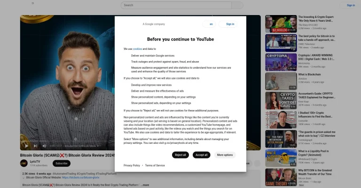Image resolution: width=361 pixels, height=188 pixels.
Task: Open 'What is a Liquidity Pool' thumbnail
Action: click(x=281, y=158)
